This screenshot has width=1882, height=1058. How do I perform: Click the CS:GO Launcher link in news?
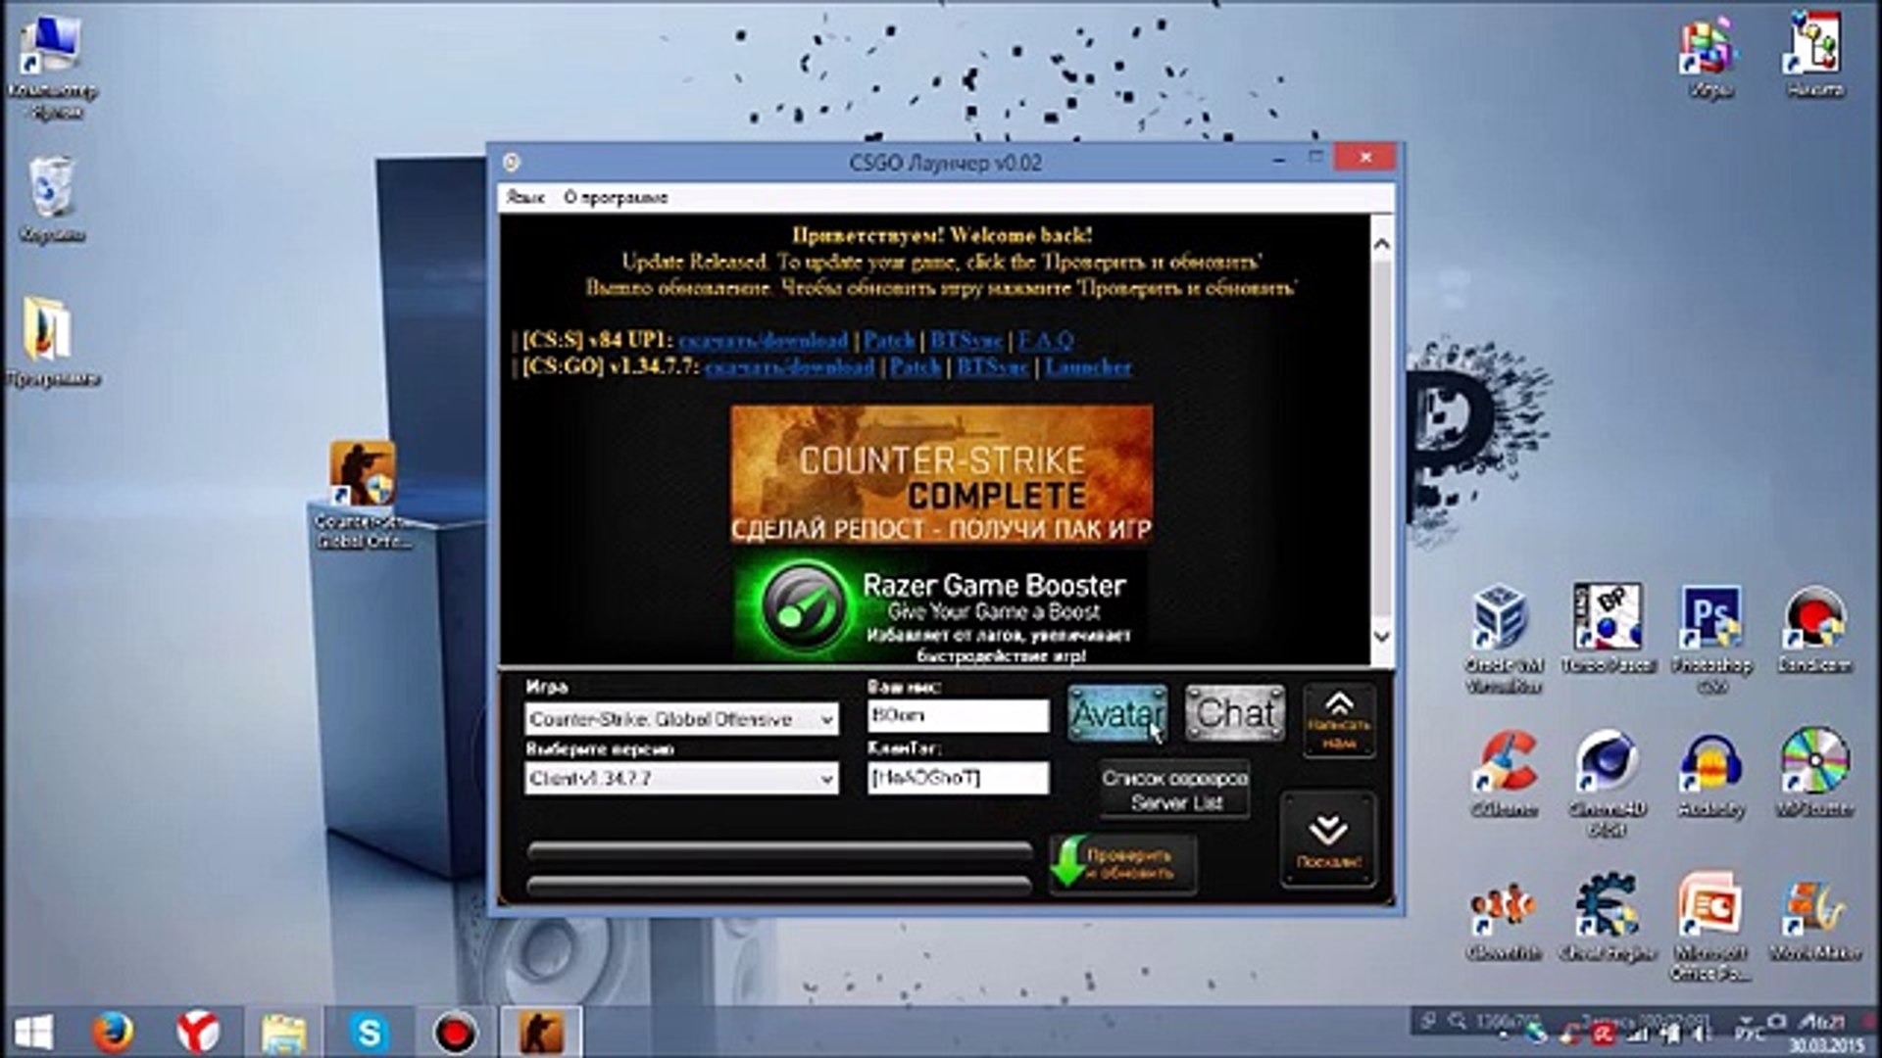tap(1087, 367)
